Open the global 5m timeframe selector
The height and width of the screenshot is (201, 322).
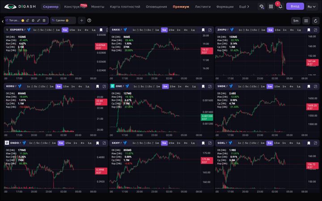296,21
